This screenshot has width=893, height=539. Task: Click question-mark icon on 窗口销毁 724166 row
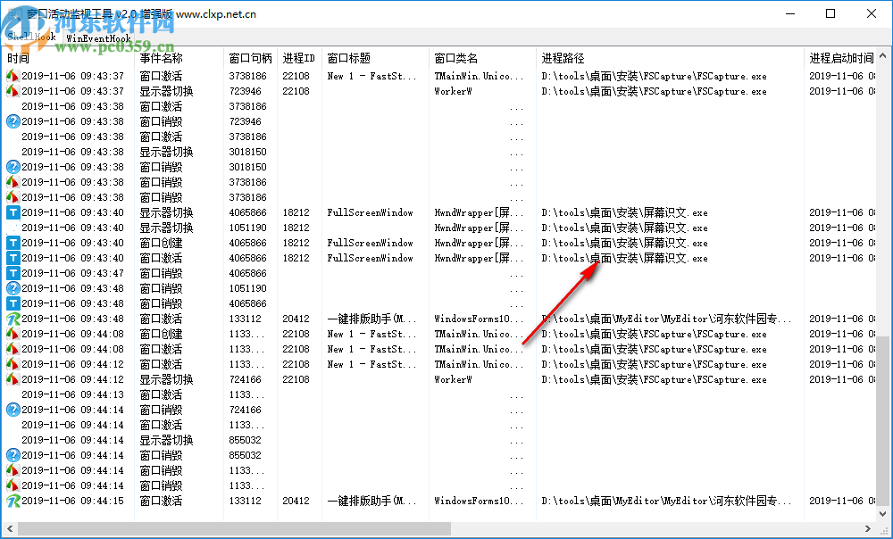point(13,410)
